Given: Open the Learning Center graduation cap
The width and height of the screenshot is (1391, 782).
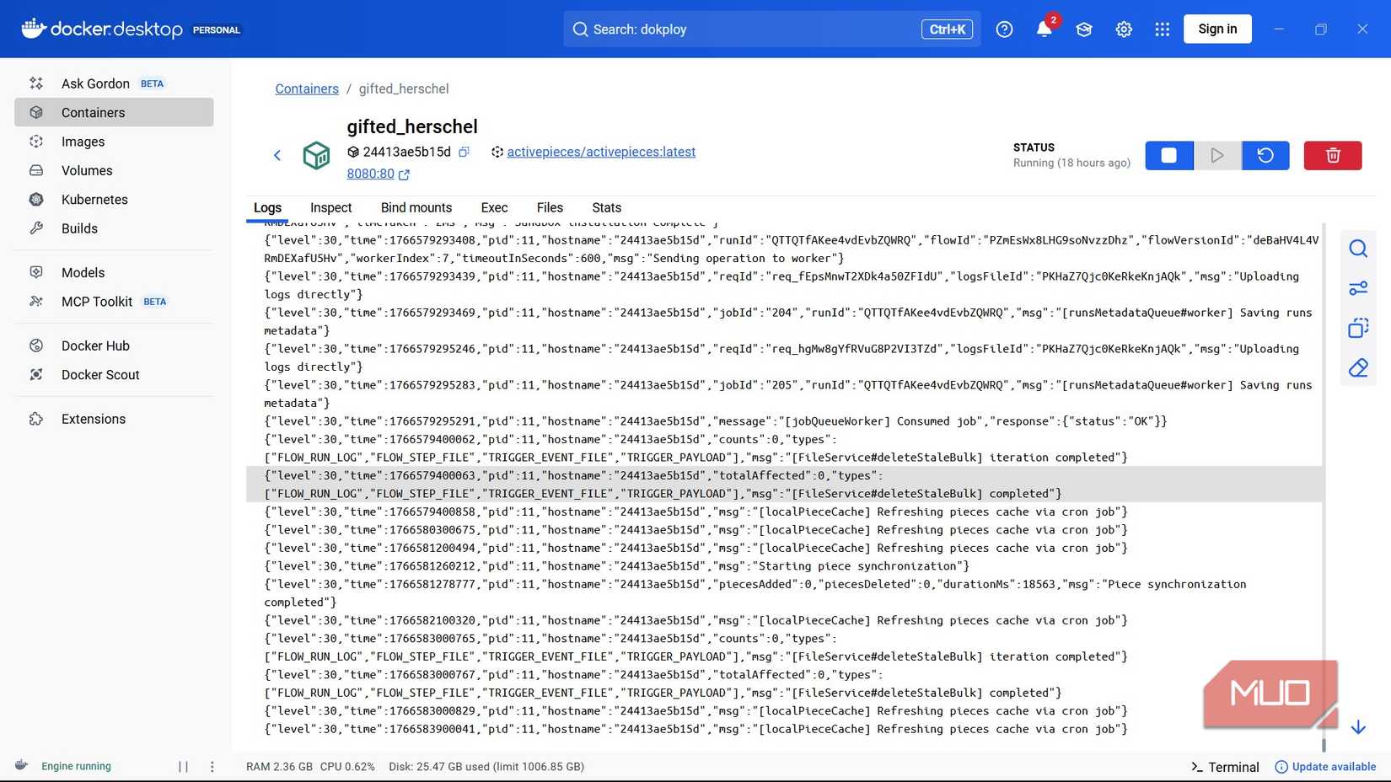Looking at the screenshot, I should (x=1083, y=29).
